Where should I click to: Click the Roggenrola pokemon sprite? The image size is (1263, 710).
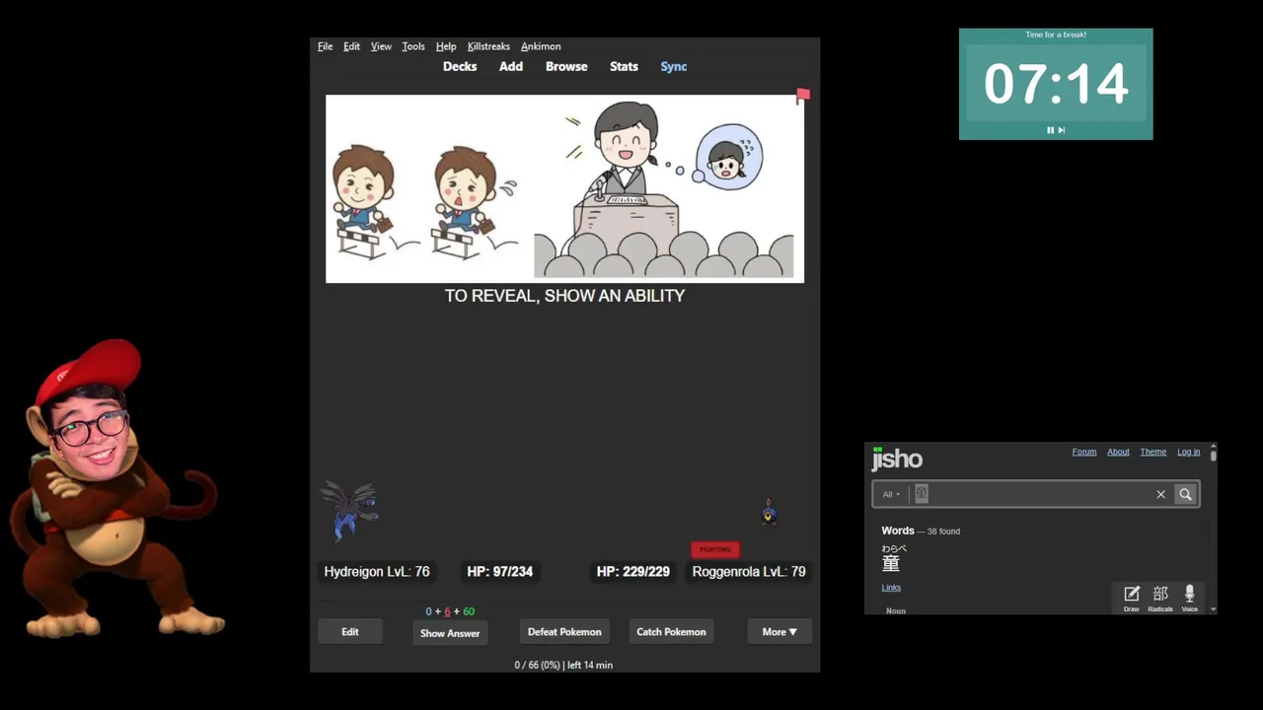(769, 513)
